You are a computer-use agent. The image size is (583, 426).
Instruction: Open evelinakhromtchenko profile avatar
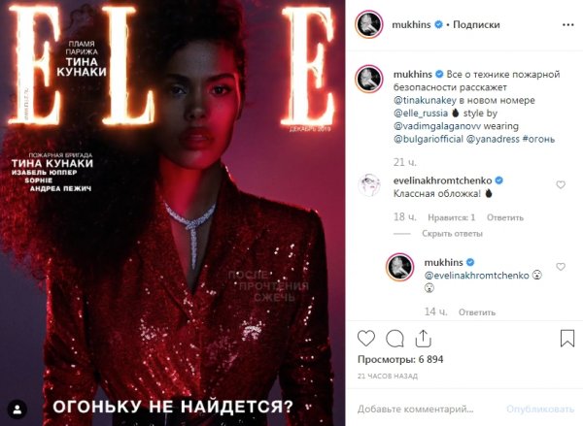pos(369,184)
